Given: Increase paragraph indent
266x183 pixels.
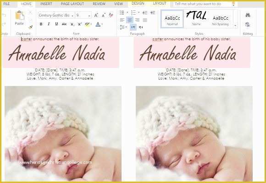Looking at the screenshot, I should tap(153, 12).
